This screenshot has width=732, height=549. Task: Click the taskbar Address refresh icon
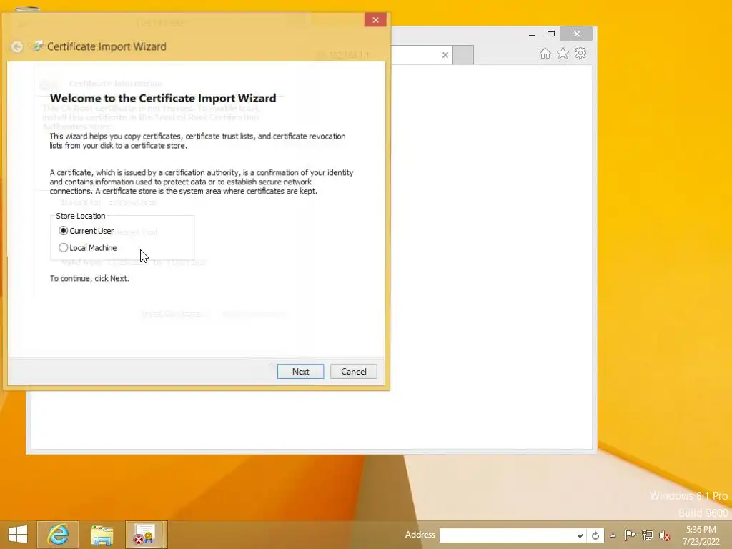tap(595, 535)
